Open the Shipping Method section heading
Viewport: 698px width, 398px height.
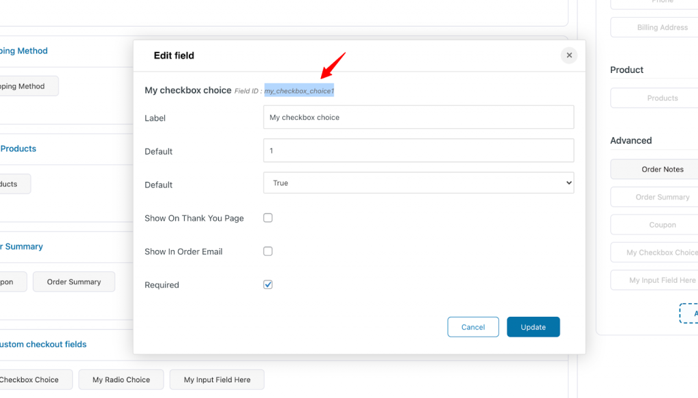point(24,50)
